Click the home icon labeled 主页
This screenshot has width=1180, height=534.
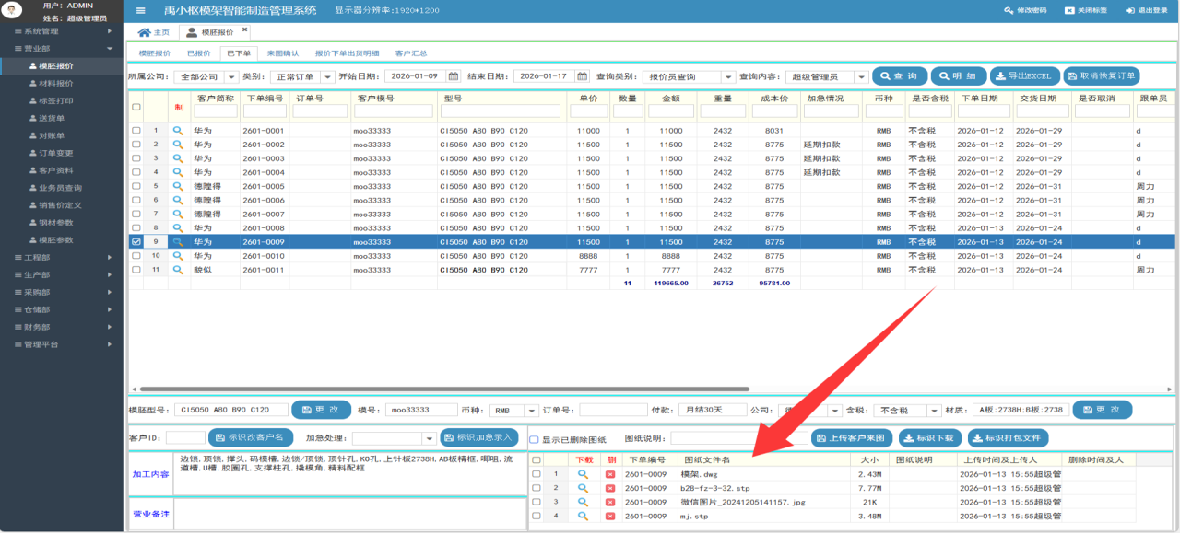point(145,32)
